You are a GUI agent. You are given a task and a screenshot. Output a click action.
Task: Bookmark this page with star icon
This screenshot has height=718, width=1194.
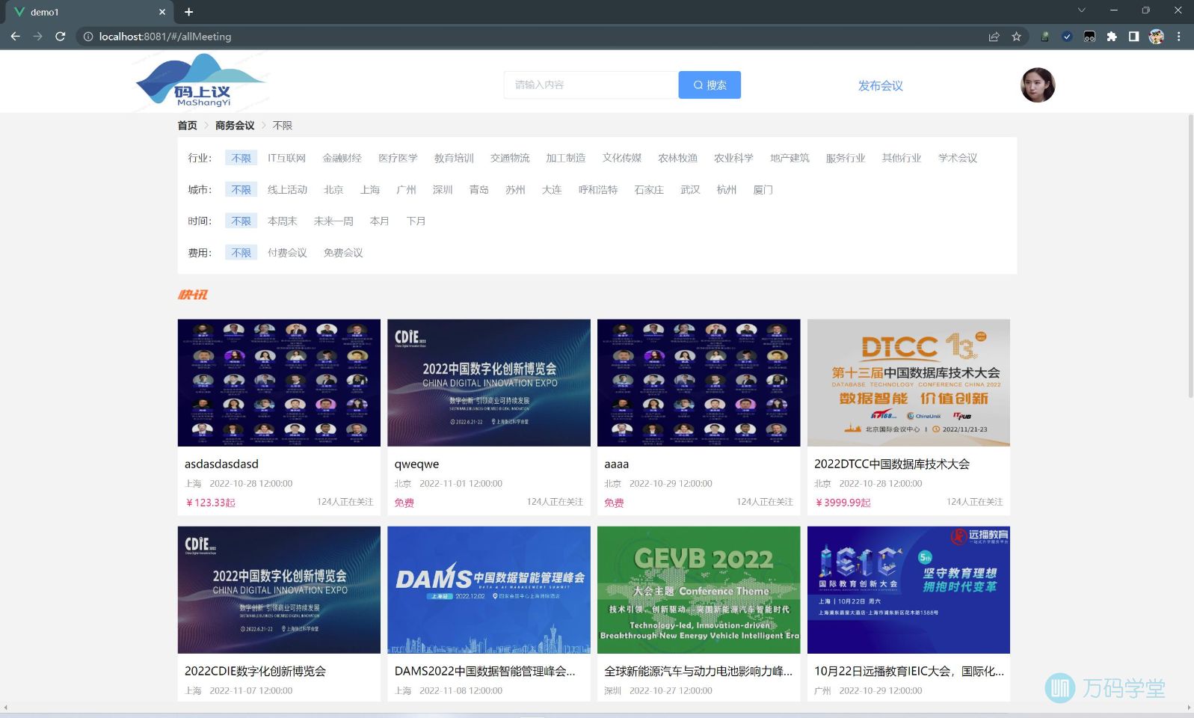click(1016, 37)
